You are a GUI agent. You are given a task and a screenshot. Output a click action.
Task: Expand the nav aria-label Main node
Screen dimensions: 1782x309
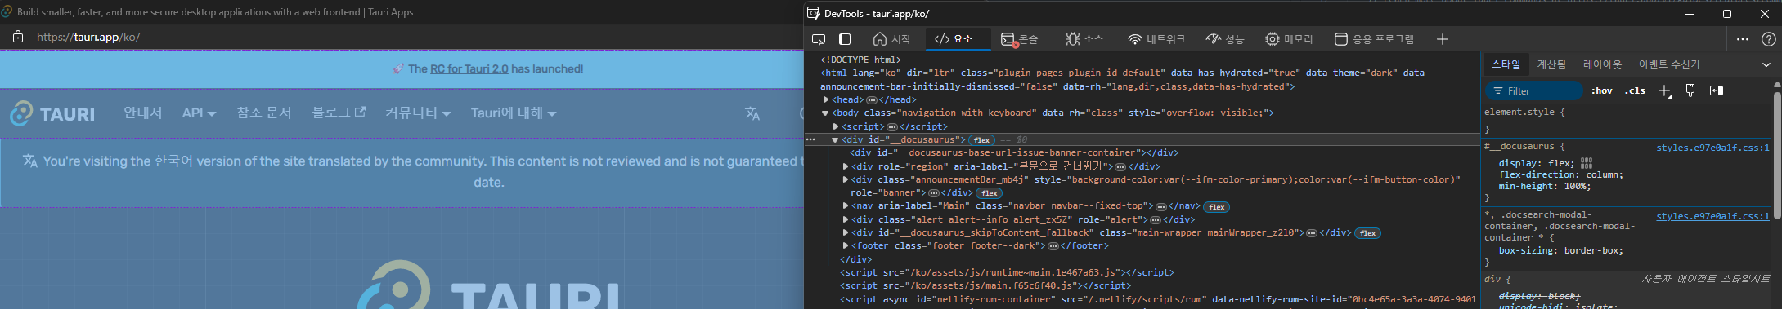point(846,206)
